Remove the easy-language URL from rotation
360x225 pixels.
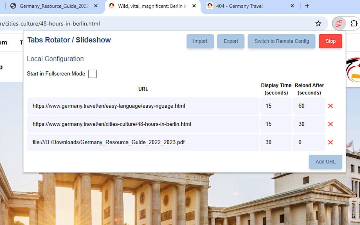[330, 106]
